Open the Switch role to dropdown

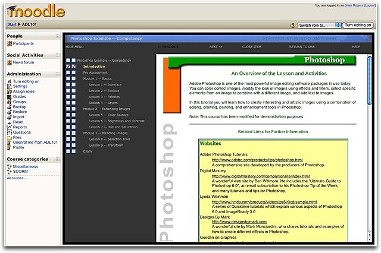320,25
